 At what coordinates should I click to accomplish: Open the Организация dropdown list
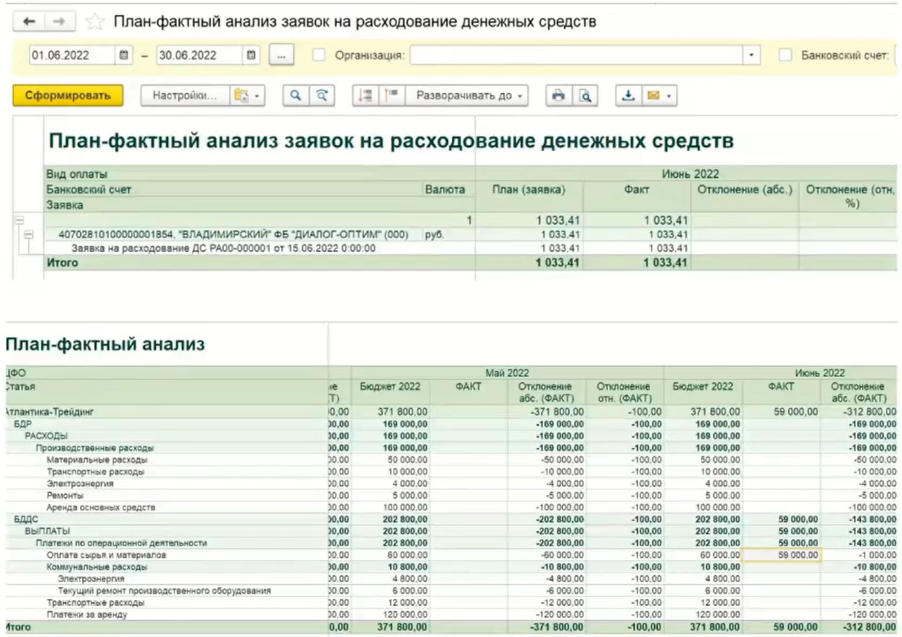tap(751, 55)
